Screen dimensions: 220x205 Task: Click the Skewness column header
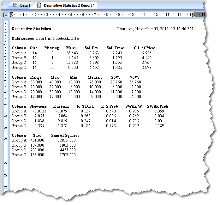point(38,106)
